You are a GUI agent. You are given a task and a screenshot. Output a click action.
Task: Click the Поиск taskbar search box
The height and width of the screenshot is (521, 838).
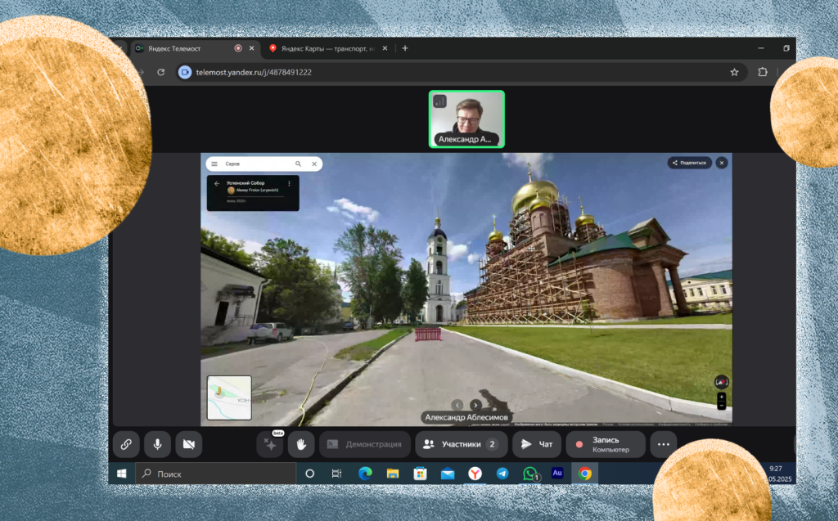pos(216,474)
